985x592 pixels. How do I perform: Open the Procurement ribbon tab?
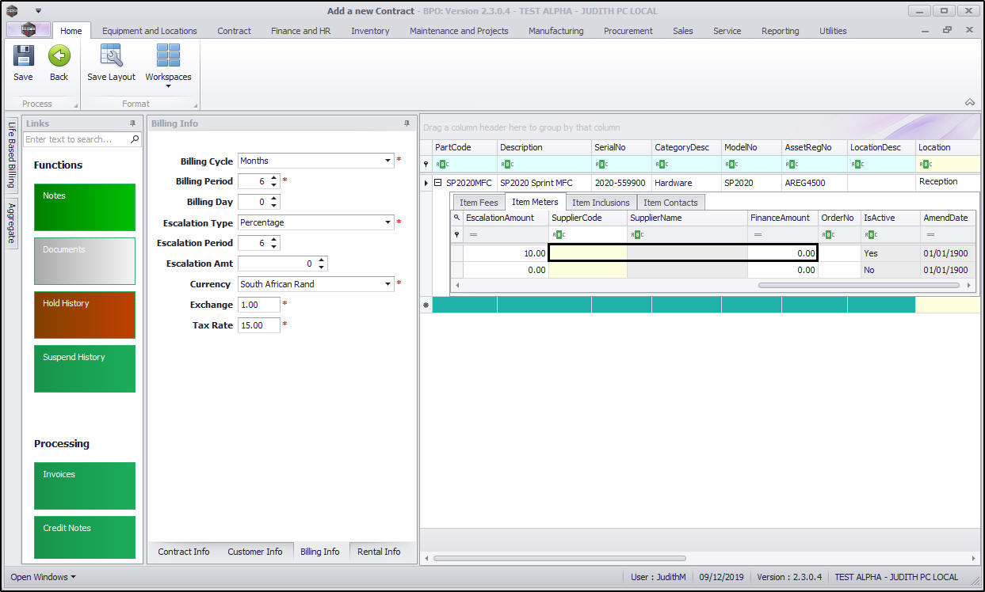pos(628,31)
